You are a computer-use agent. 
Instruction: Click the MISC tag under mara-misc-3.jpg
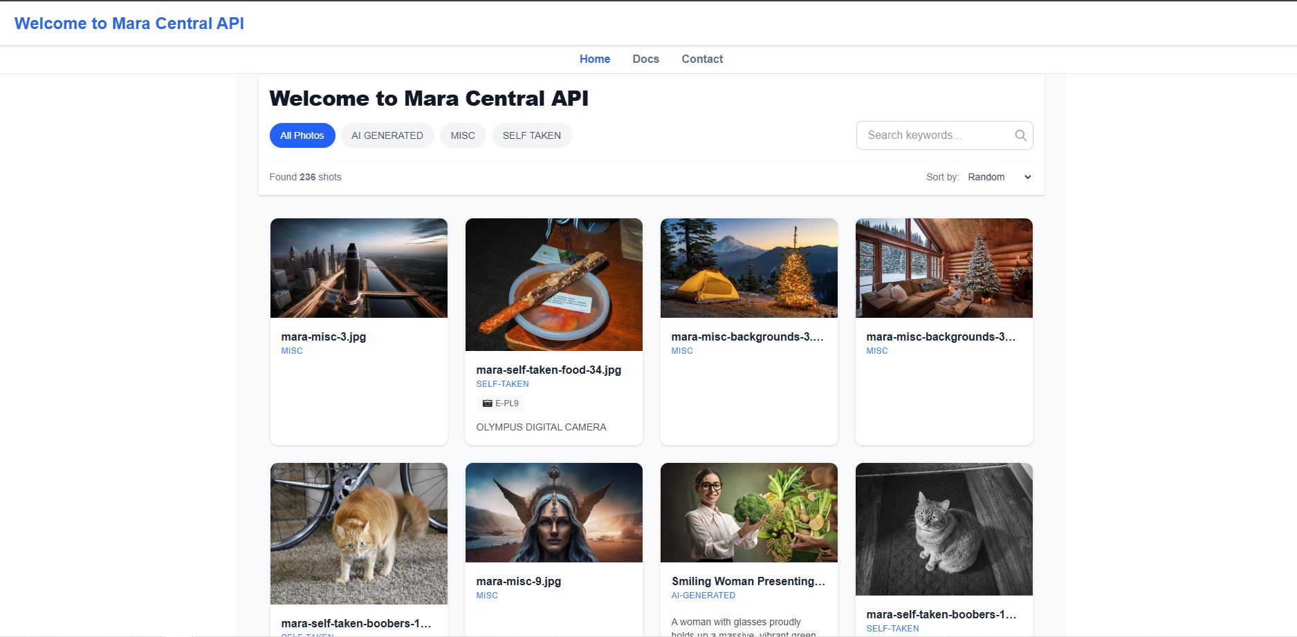291,350
